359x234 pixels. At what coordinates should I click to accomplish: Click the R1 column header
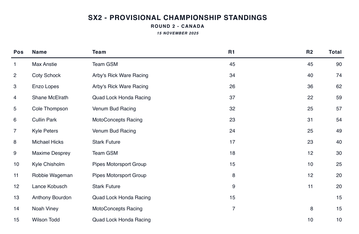pos(231,52)
